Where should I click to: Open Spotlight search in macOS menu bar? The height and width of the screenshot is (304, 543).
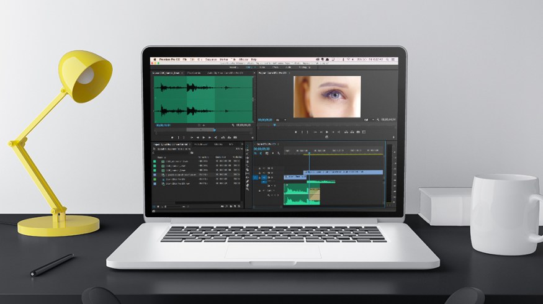[x=387, y=60]
